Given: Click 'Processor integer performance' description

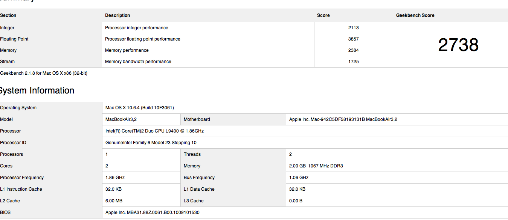Looking at the screenshot, I should [x=137, y=28].
